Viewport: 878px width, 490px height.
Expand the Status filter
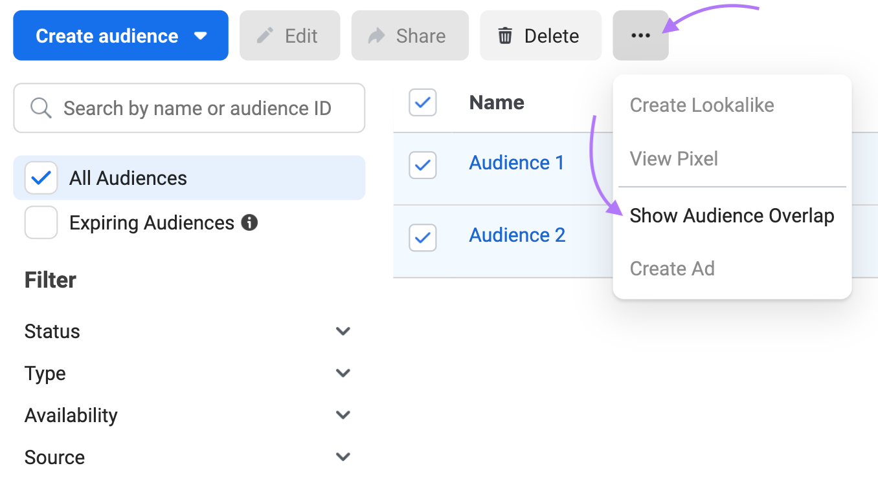[x=343, y=331]
